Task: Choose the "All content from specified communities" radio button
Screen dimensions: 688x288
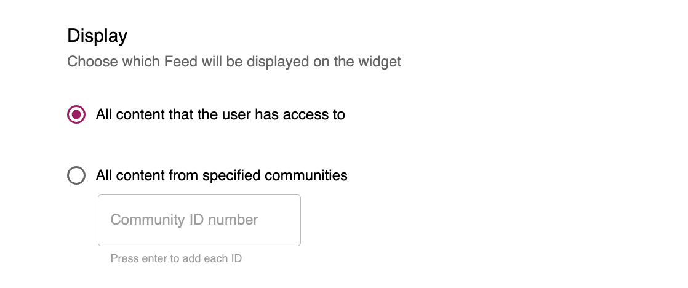Action: (x=76, y=175)
